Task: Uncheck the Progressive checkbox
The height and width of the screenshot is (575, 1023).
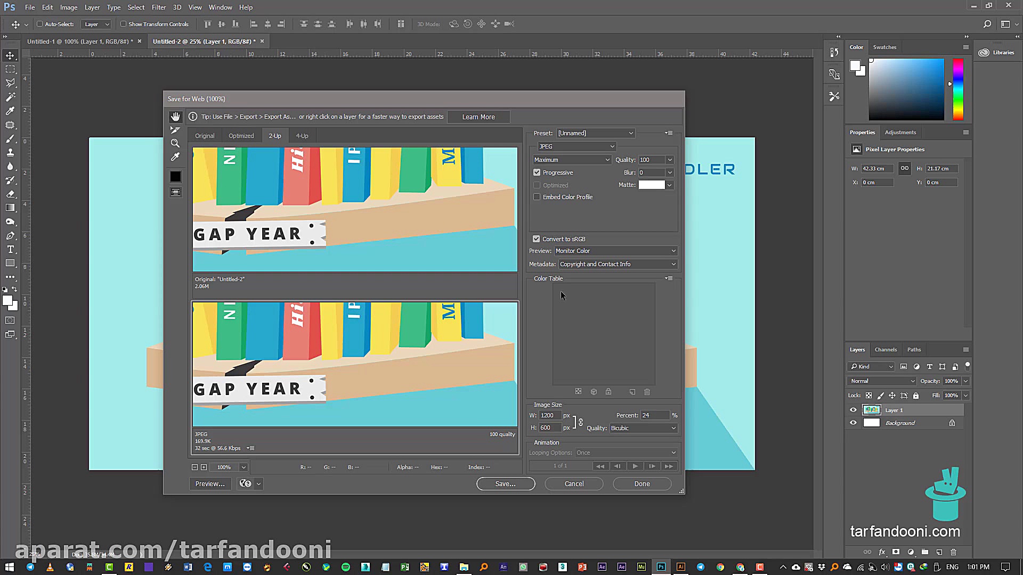Action: pos(537,172)
